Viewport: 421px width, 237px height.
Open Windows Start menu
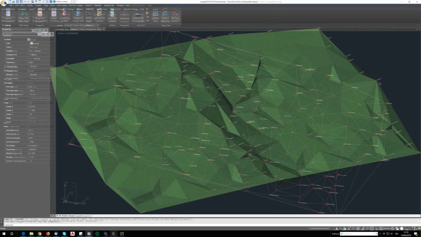[4, 234]
